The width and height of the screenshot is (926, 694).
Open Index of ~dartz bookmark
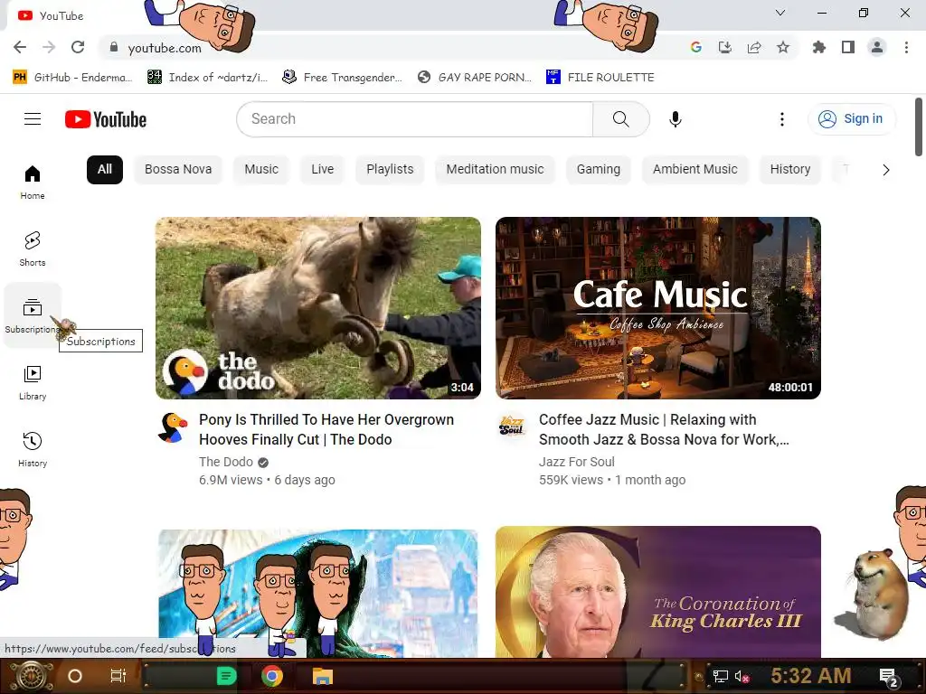click(x=208, y=78)
